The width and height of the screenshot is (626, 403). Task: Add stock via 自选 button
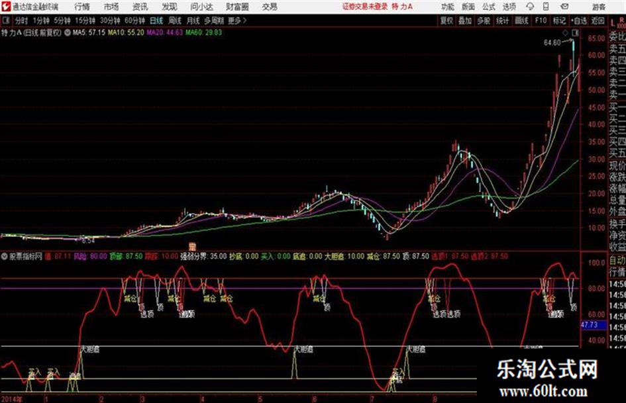pos(579,21)
